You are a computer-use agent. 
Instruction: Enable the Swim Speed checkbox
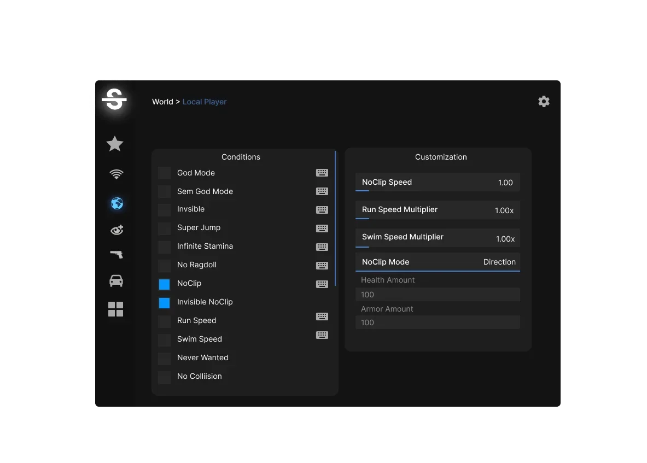(164, 339)
